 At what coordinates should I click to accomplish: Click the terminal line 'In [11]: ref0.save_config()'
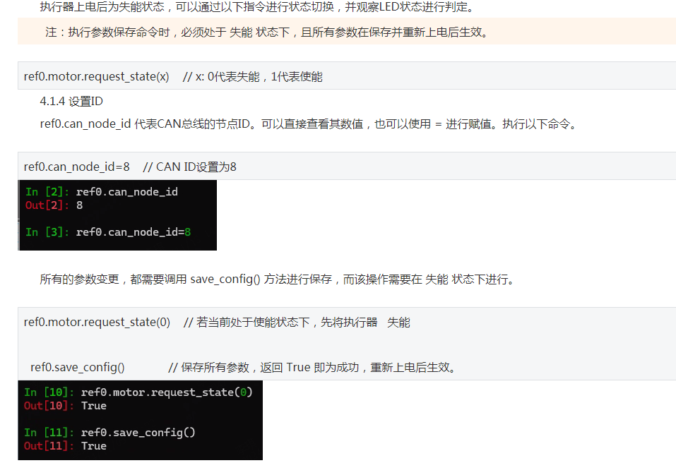109,433
